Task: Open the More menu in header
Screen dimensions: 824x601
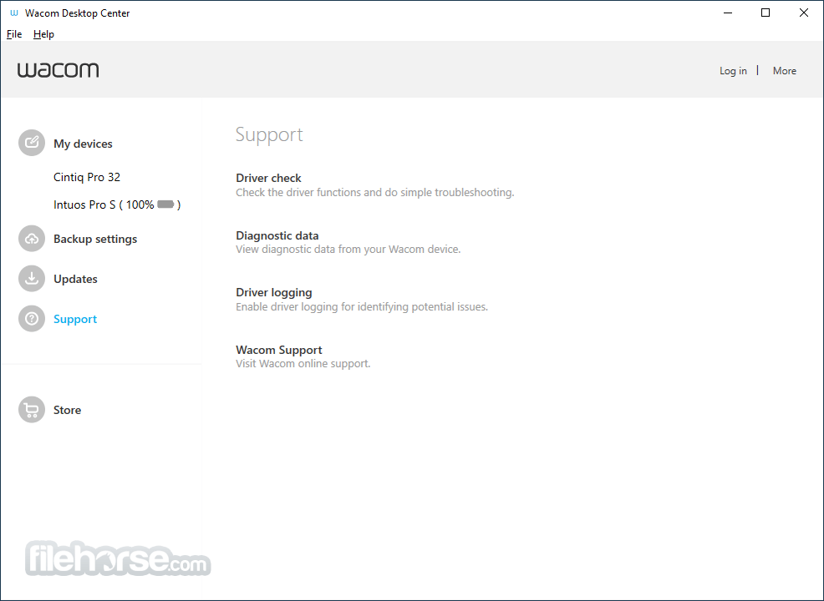Action: click(x=784, y=71)
